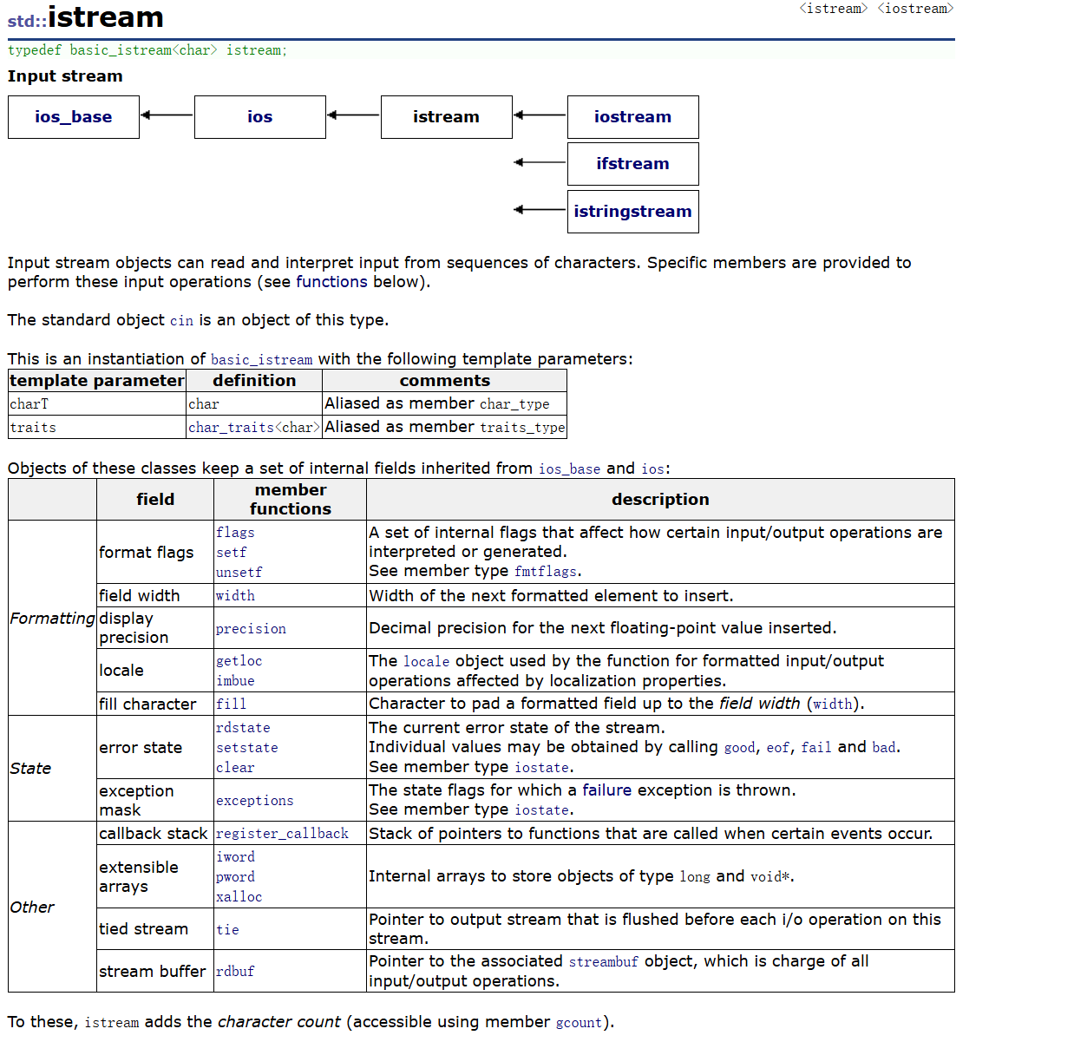Image resolution: width=1074 pixels, height=1055 pixels.
Task: Select the 'Formatting' category cell
Action: tap(52, 619)
